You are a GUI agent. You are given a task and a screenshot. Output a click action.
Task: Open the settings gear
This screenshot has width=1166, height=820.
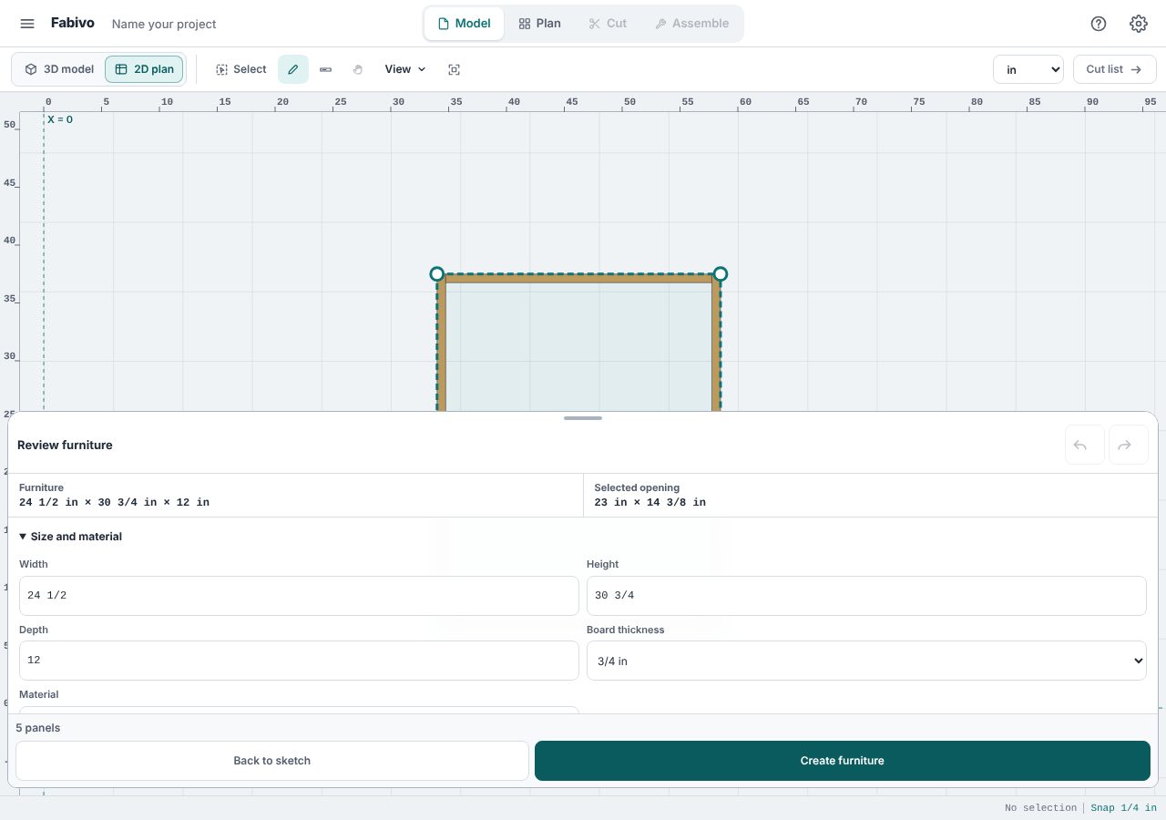point(1139,24)
